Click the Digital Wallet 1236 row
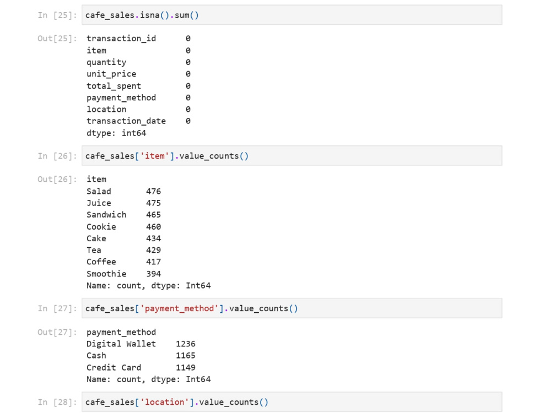The width and height of the screenshot is (551, 413). click(141, 344)
